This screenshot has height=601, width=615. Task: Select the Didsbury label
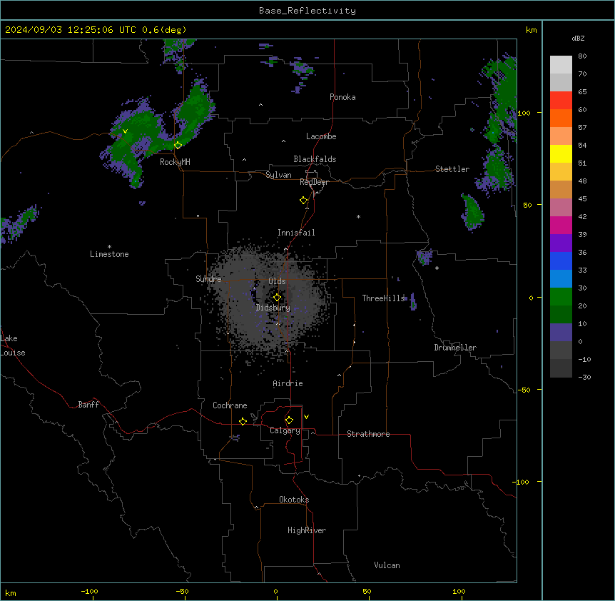tap(273, 308)
